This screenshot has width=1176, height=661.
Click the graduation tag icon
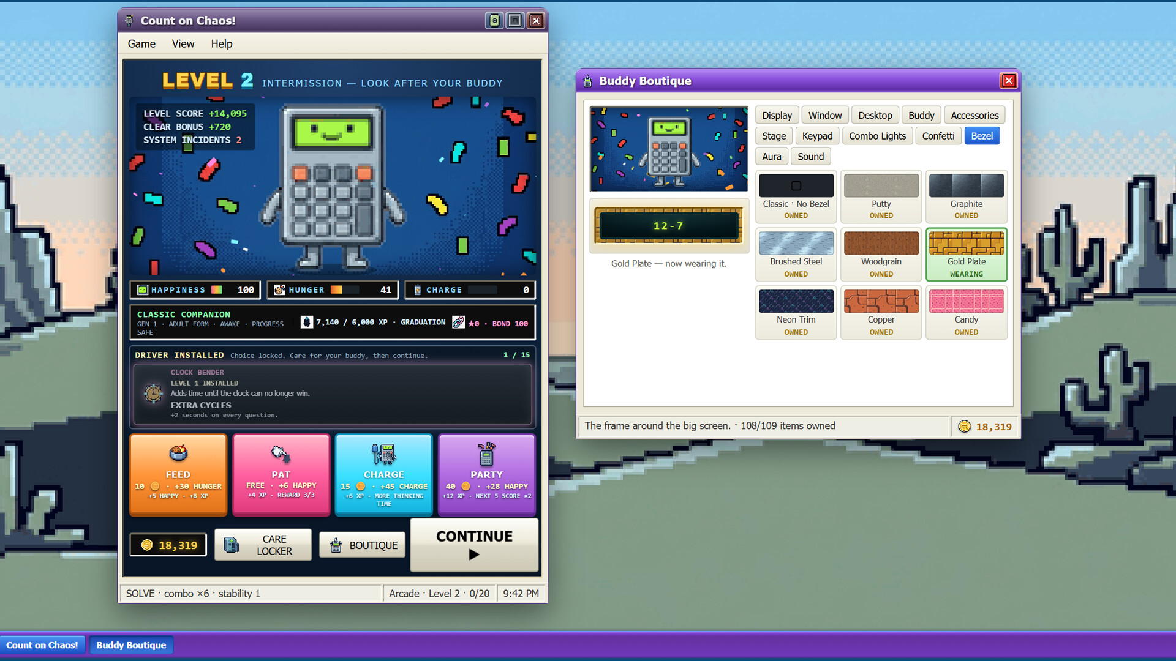pyautogui.click(x=458, y=322)
